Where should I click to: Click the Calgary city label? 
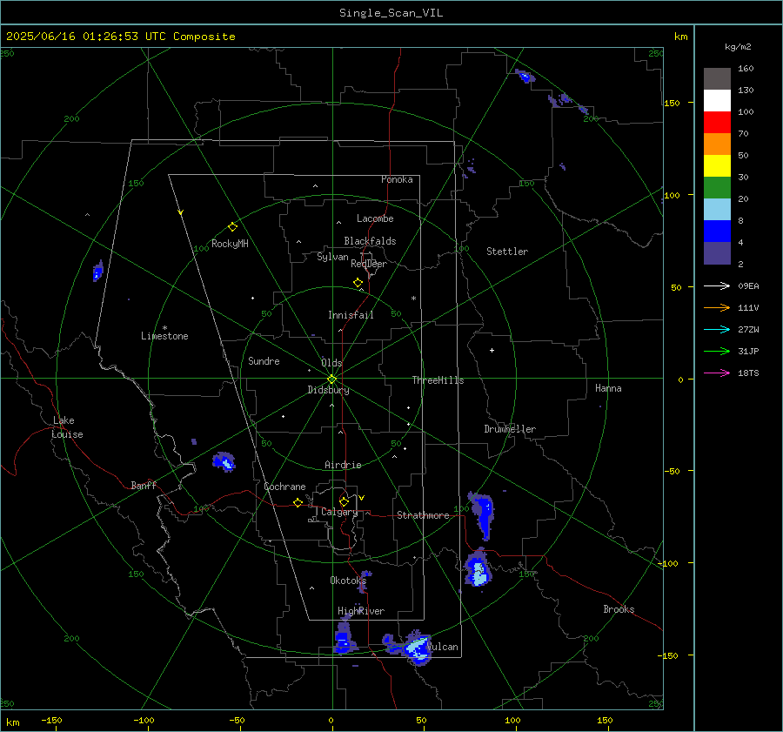tap(339, 512)
